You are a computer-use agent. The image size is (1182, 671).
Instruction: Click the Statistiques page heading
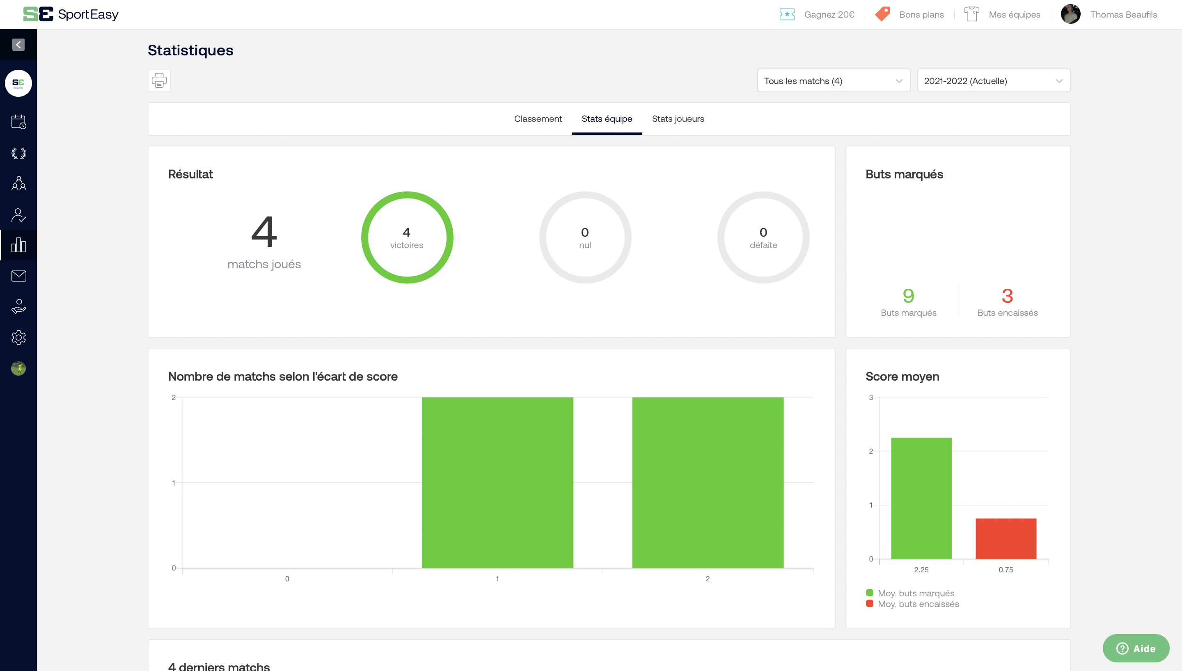(190, 50)
